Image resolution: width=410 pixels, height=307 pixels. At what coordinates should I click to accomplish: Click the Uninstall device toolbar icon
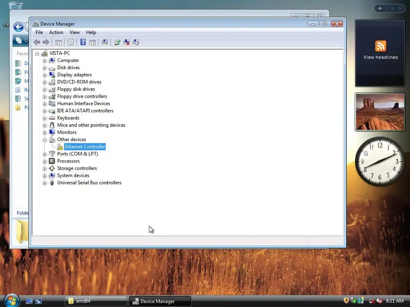click(x=127, y=42)
